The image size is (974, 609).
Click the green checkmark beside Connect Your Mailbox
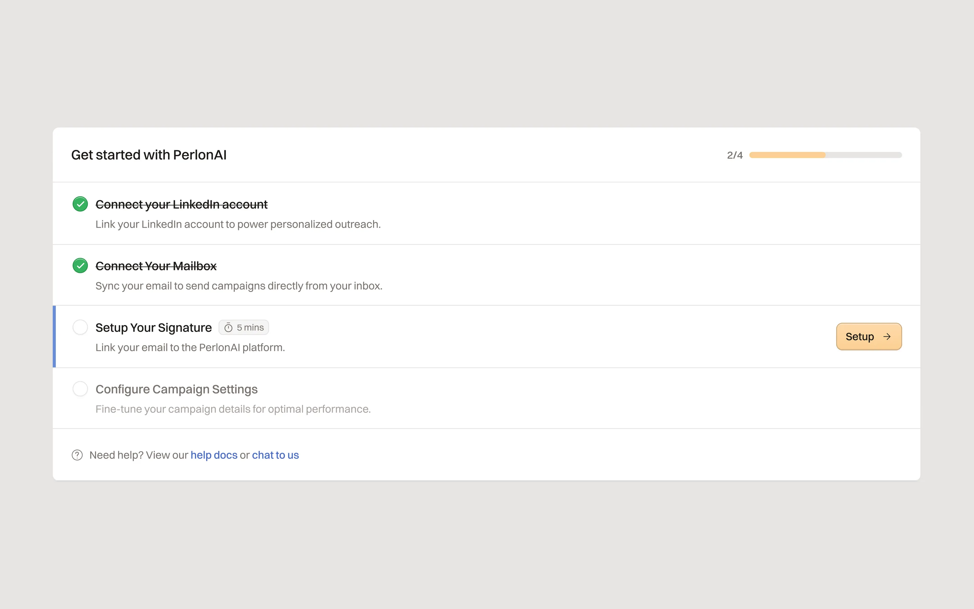coord(80,266)
